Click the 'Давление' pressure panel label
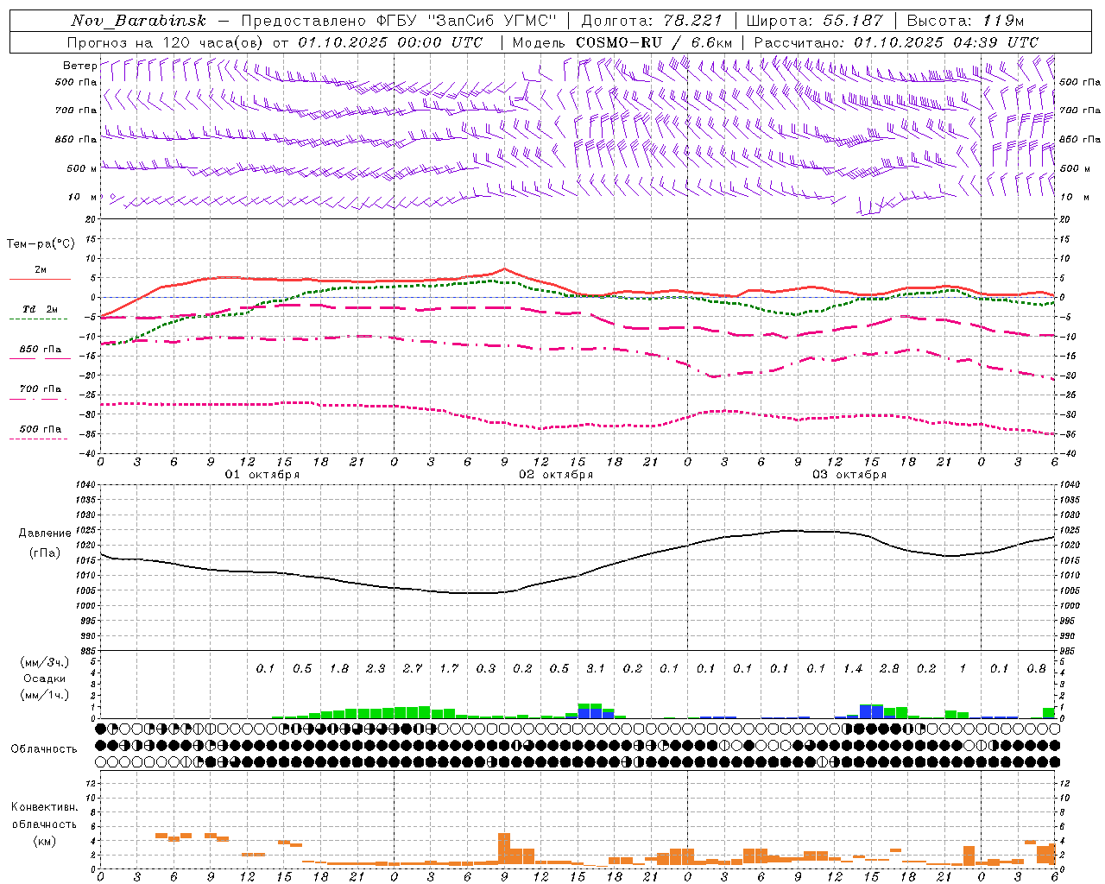This screenshot has width=1105, height=884. (45, 534)
